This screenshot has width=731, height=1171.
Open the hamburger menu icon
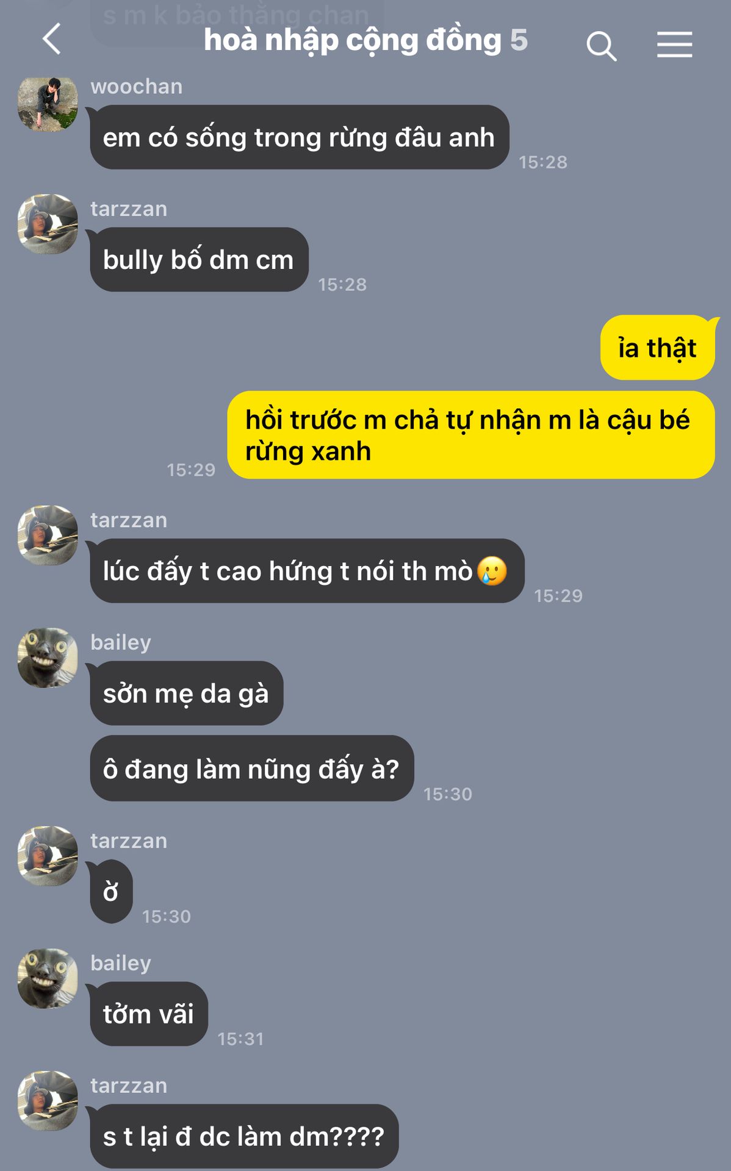(x=674, y=45)
